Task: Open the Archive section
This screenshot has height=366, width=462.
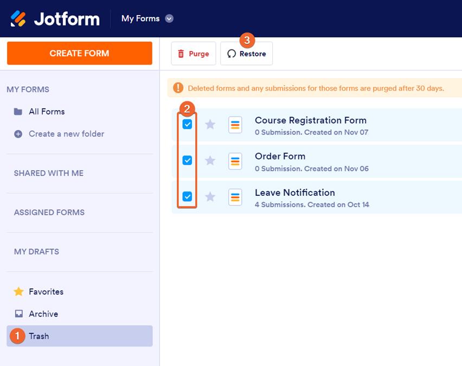Action: point(43,314)
